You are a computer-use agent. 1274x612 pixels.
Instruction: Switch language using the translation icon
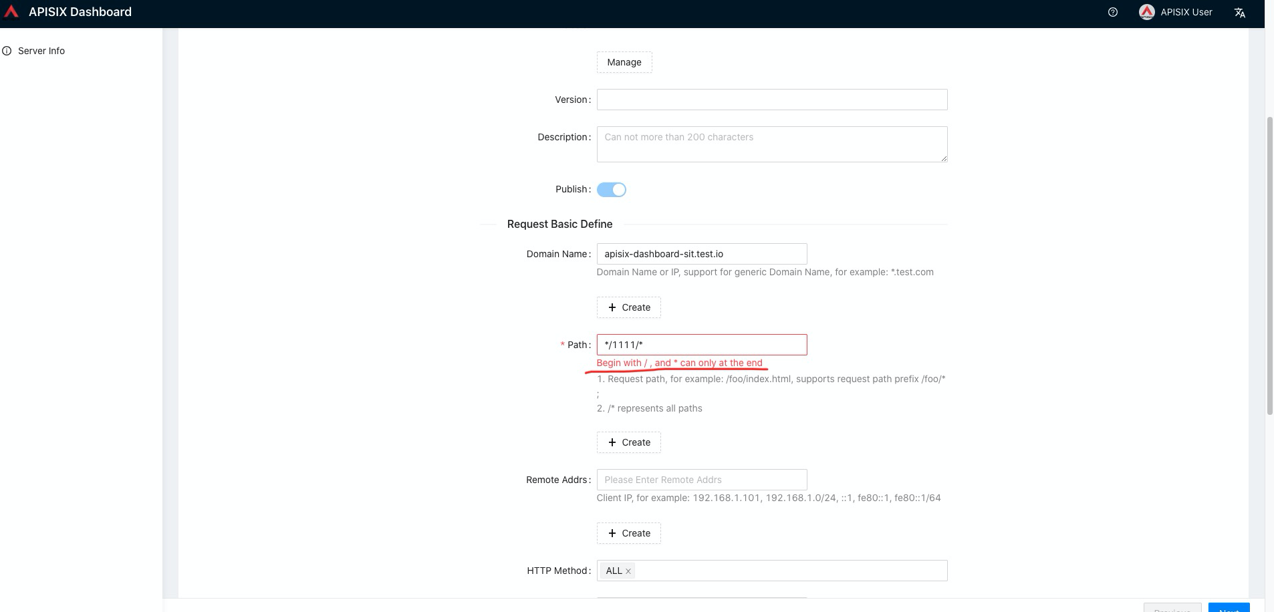coord(1239,12)
